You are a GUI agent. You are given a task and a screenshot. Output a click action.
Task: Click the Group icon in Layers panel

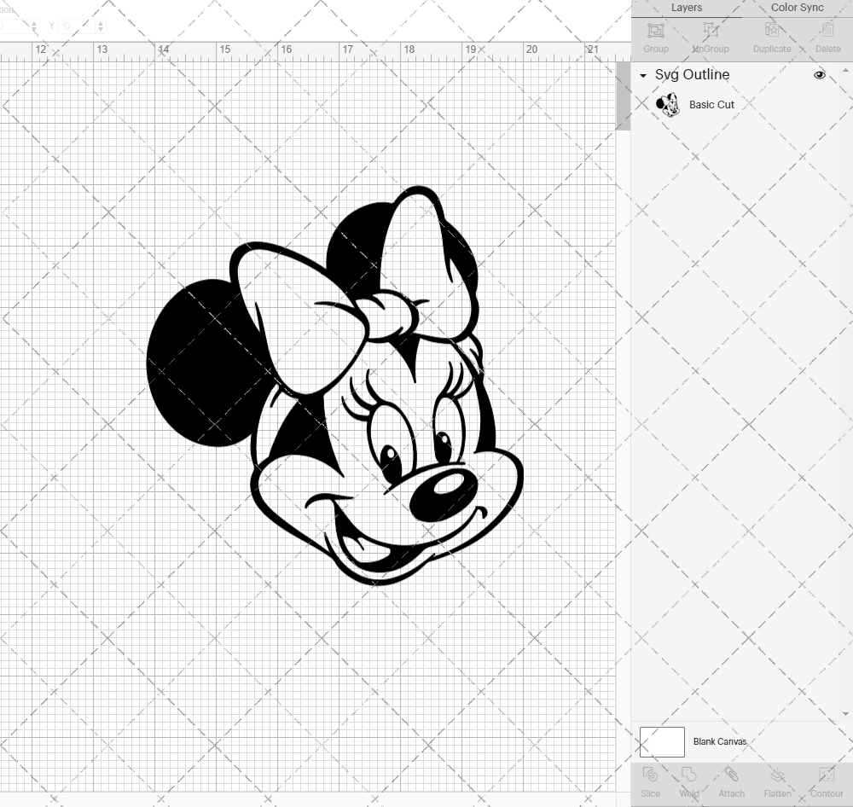point(655,30)
